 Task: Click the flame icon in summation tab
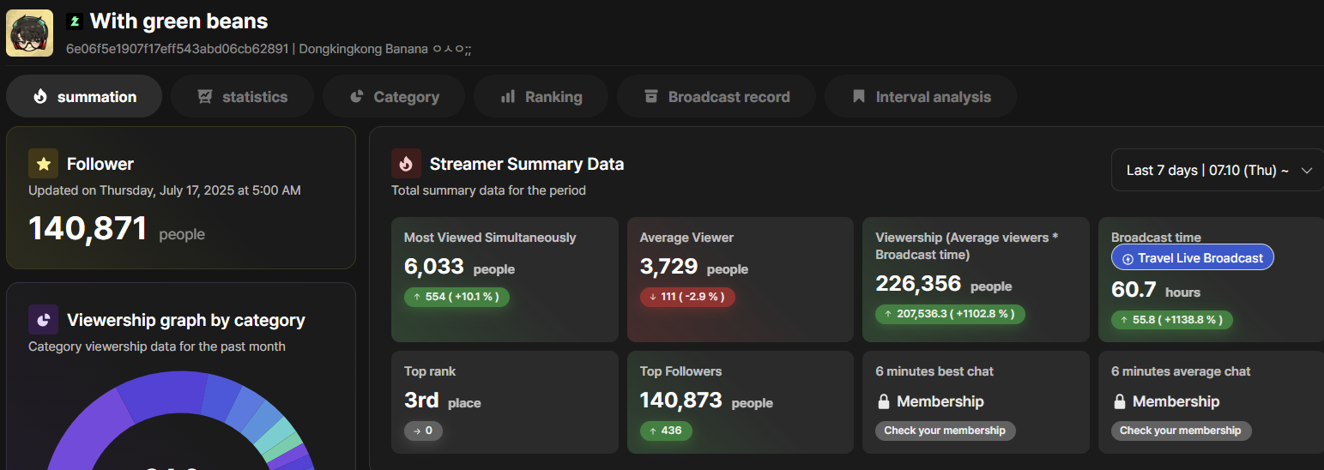click(x=39, y=97)
